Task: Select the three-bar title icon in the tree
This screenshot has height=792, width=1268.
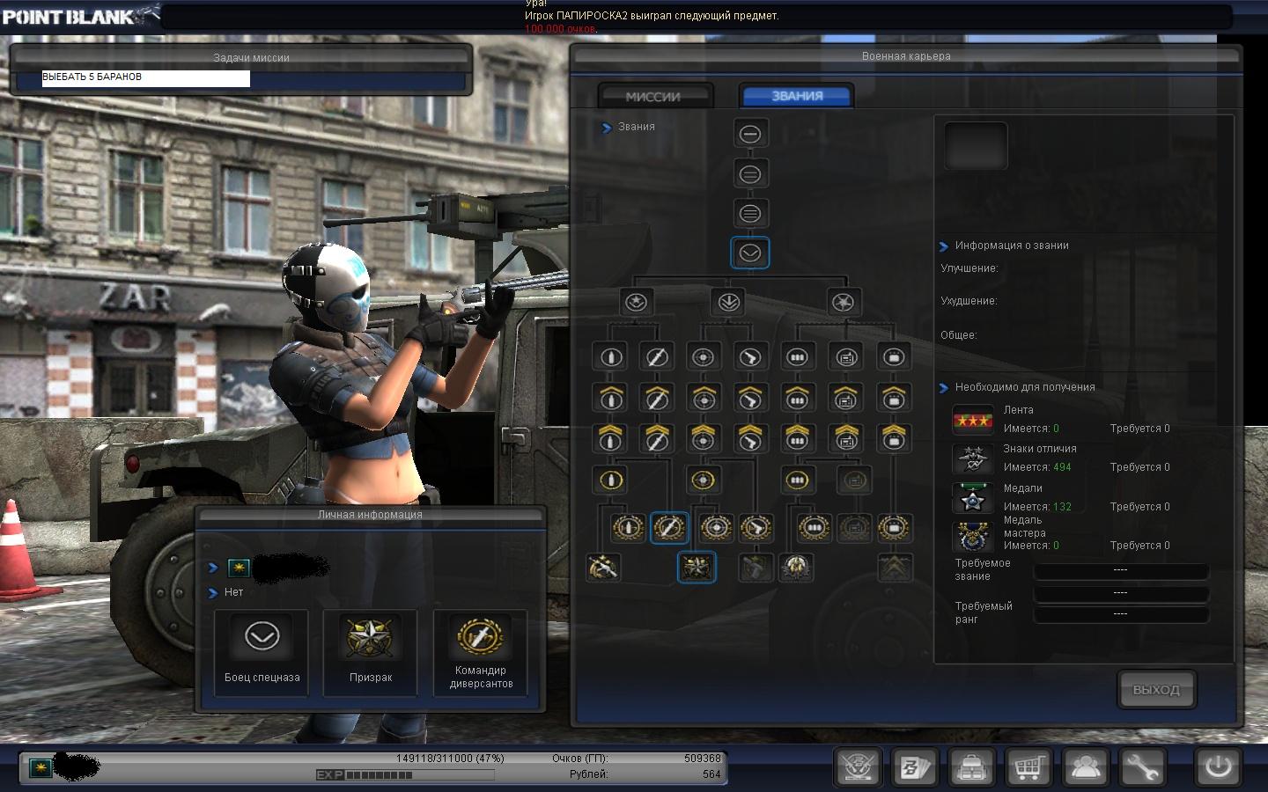Action: (750, 214)
